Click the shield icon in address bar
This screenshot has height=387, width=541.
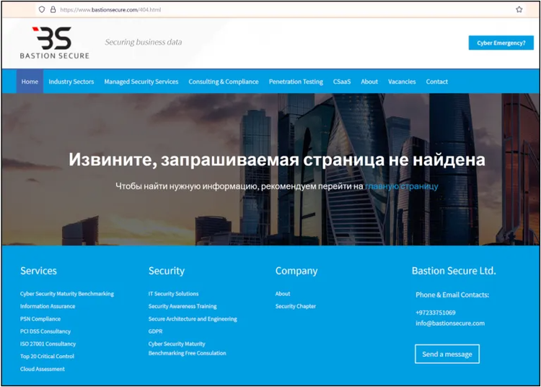pos(41,9)
